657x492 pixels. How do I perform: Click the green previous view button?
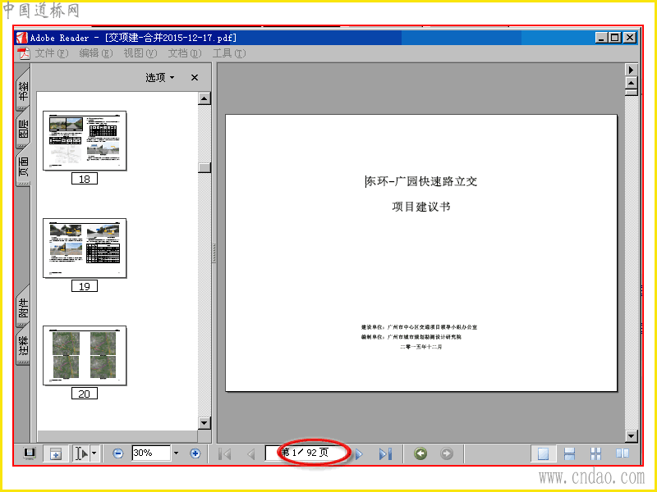pos(420,453)
